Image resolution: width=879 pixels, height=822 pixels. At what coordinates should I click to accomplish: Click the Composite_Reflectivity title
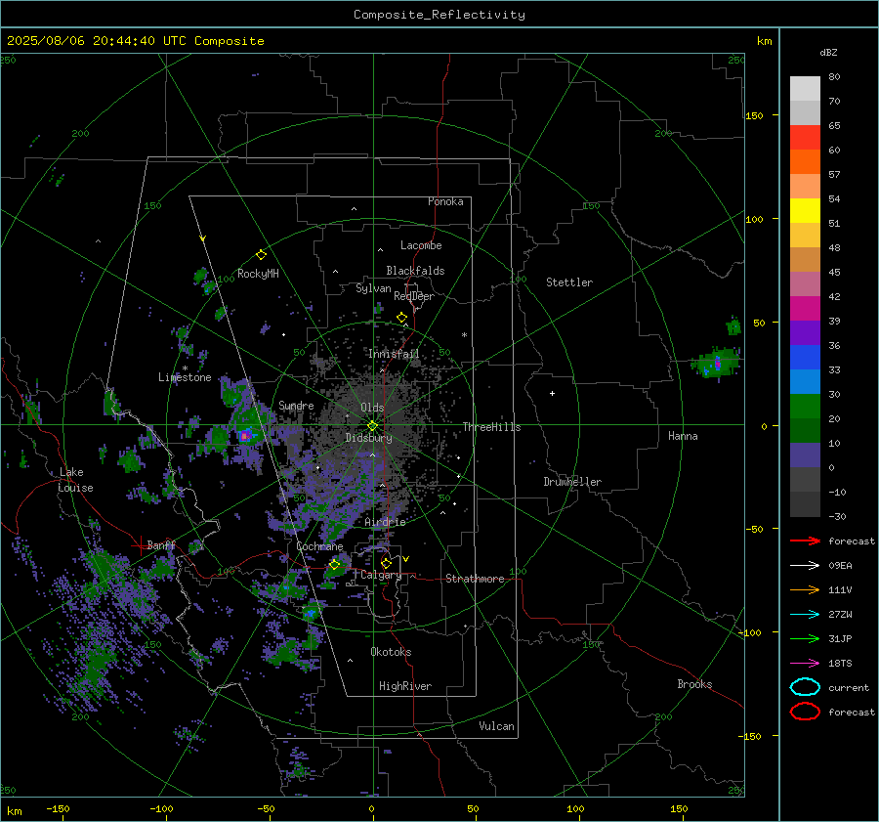439,15
